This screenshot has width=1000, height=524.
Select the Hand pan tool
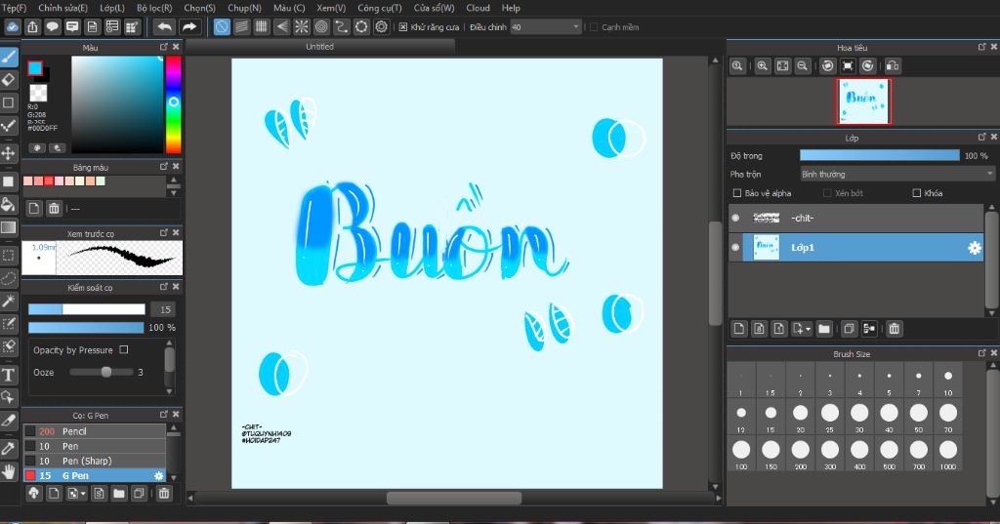point(8,471)
